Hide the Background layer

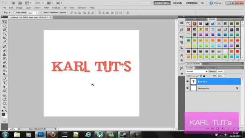click(187, 88)
